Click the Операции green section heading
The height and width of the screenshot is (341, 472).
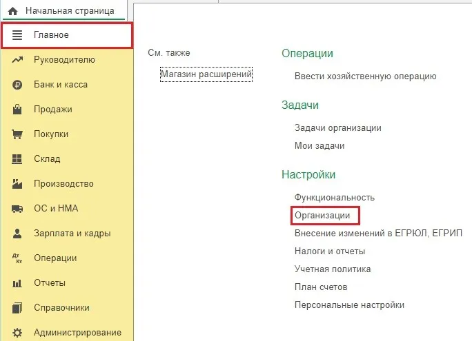coord(307,54)
